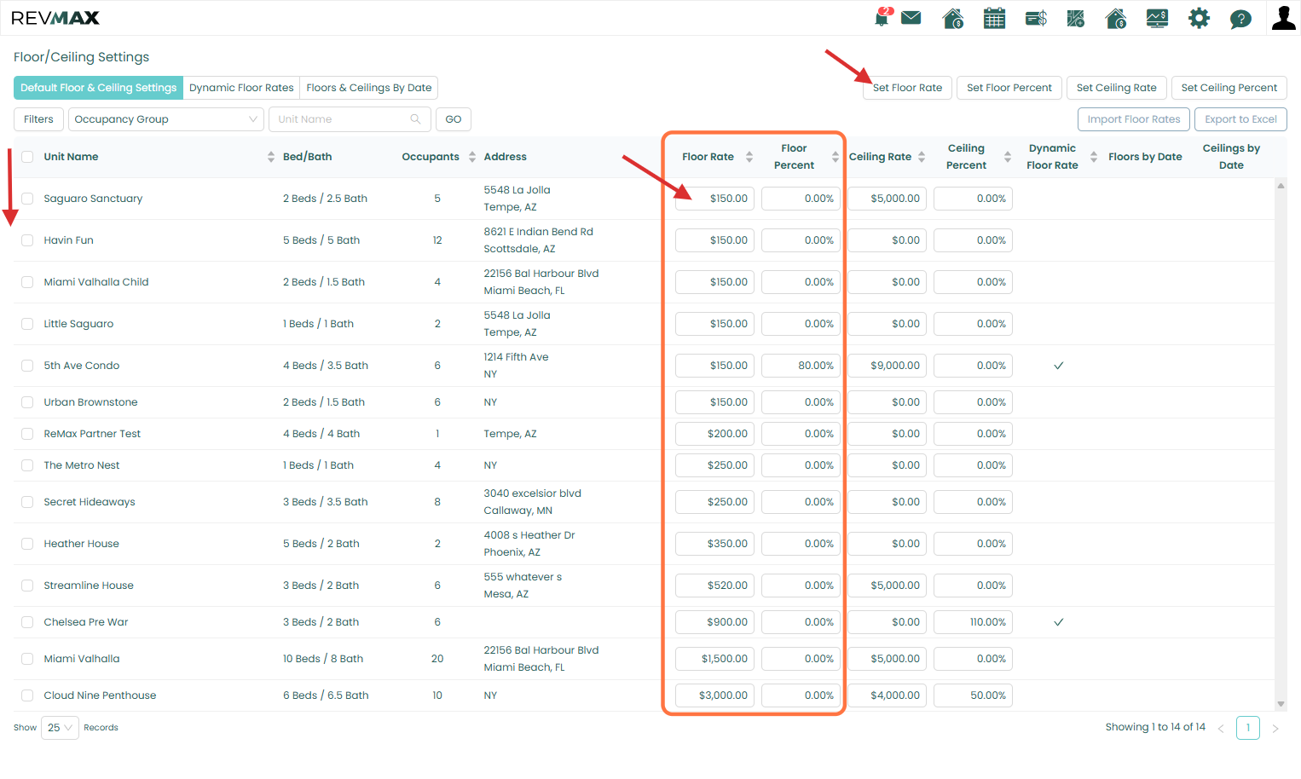
Task: Check the Saguaro Sanctuary row checkbox
Action: pos(27,199)
